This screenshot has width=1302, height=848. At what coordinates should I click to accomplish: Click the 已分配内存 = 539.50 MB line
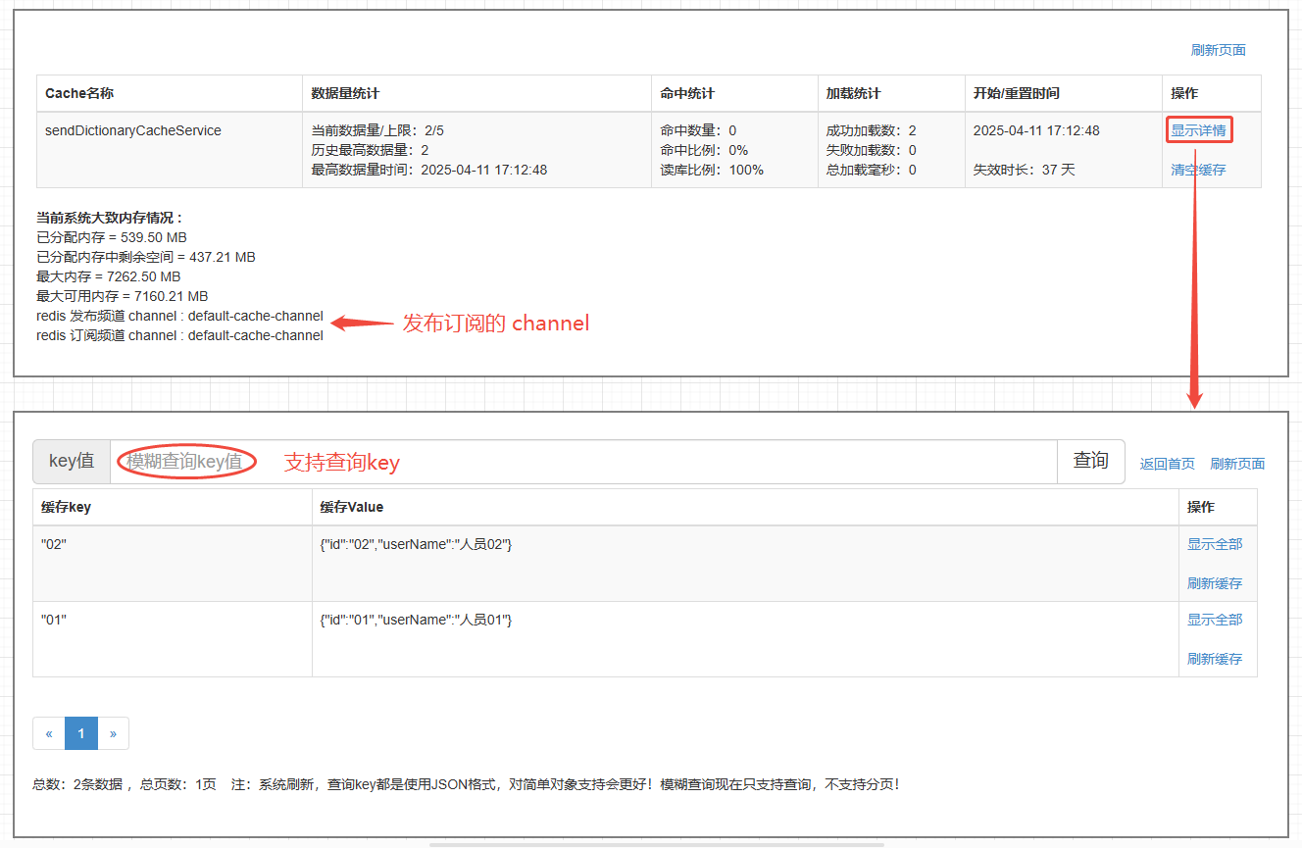(112, 237)
